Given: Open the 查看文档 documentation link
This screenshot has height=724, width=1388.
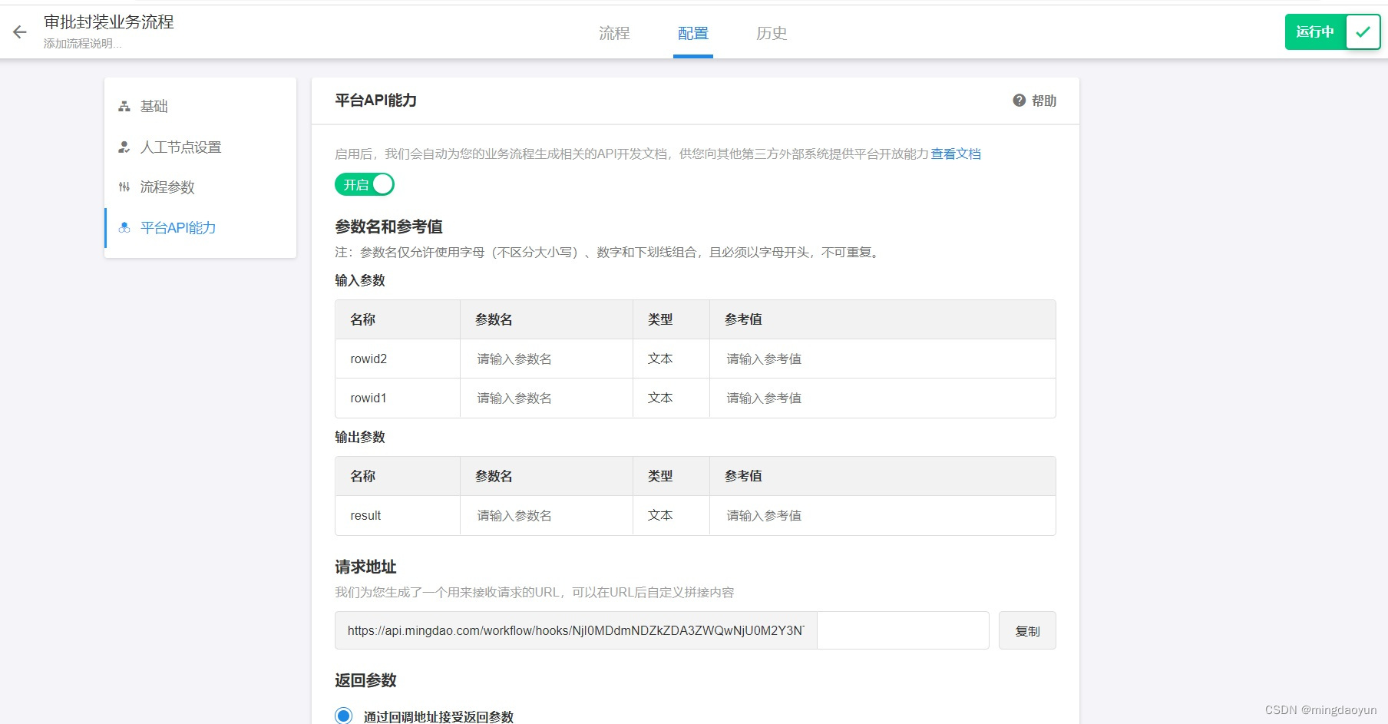Looking at the screenshot, I should 955,154.
